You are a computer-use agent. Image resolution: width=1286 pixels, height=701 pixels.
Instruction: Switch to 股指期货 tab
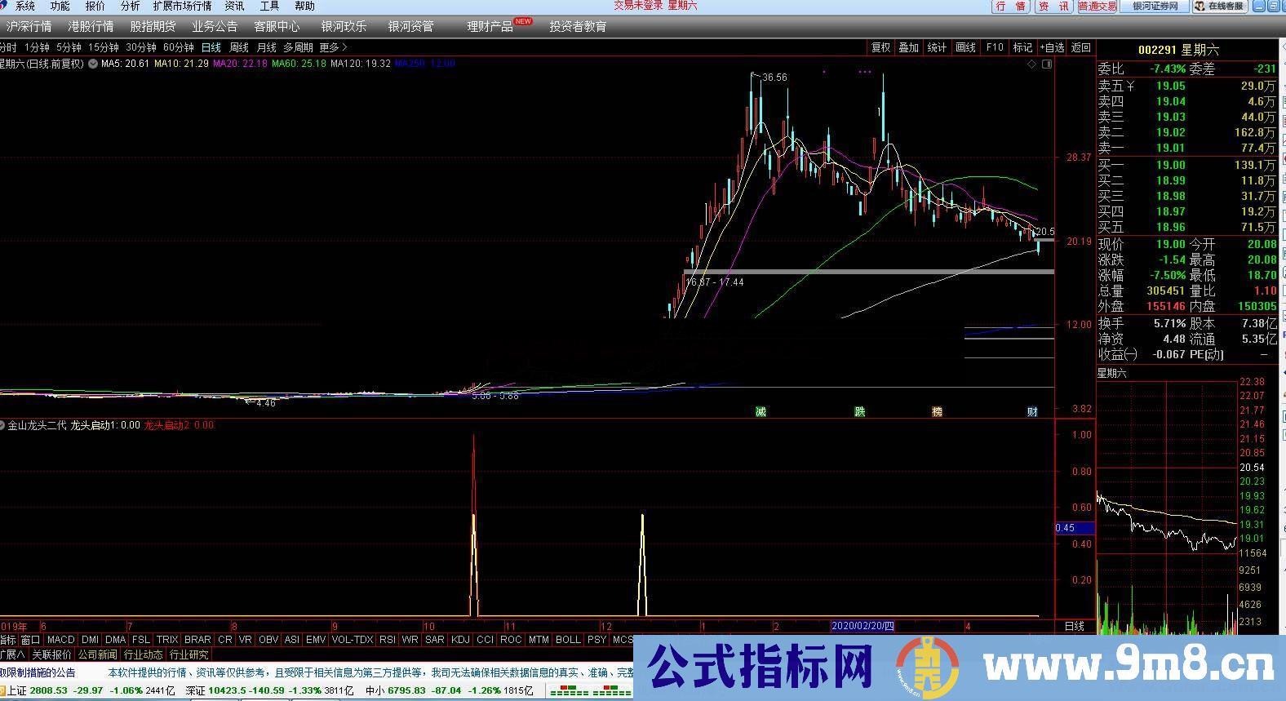(153, 26)
